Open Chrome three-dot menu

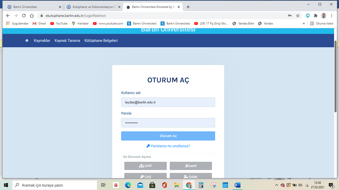point(331,16)
